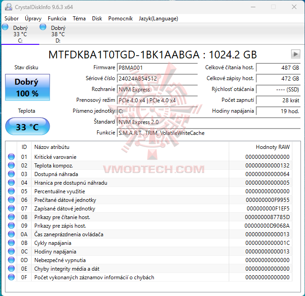
Task: Click the ID column header
Action: (x=24, y=147)
